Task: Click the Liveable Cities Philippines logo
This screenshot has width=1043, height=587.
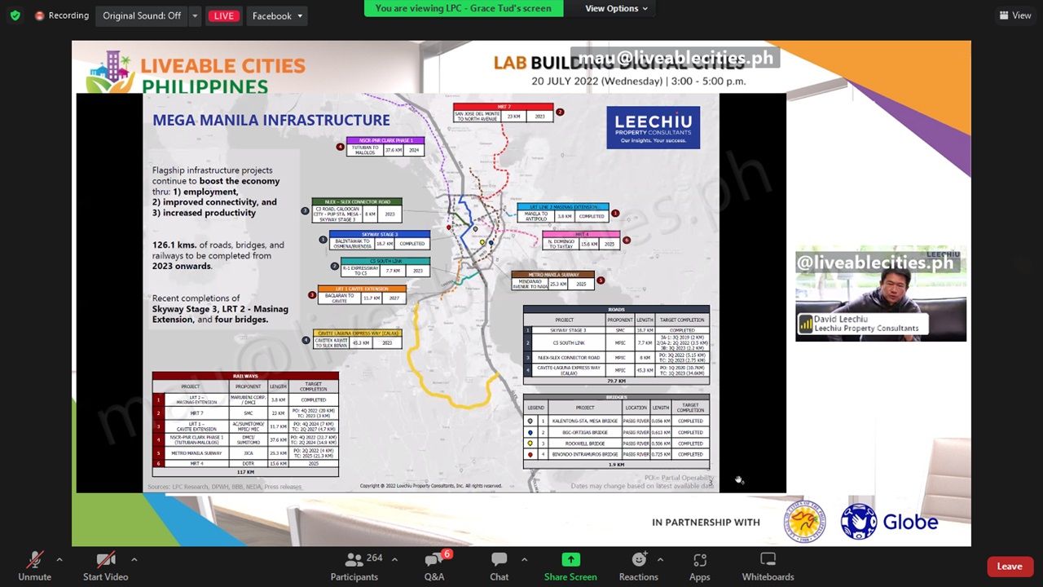Action: coord(196,72)
